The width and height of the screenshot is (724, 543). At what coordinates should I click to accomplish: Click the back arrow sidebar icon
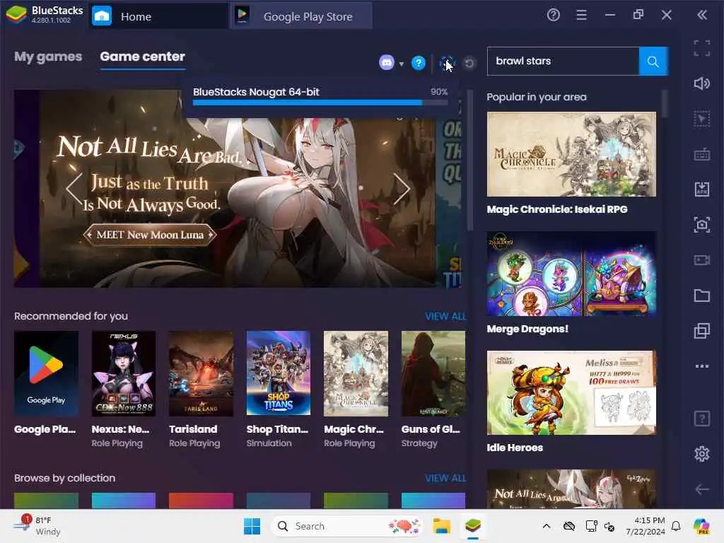click(702, 489)
